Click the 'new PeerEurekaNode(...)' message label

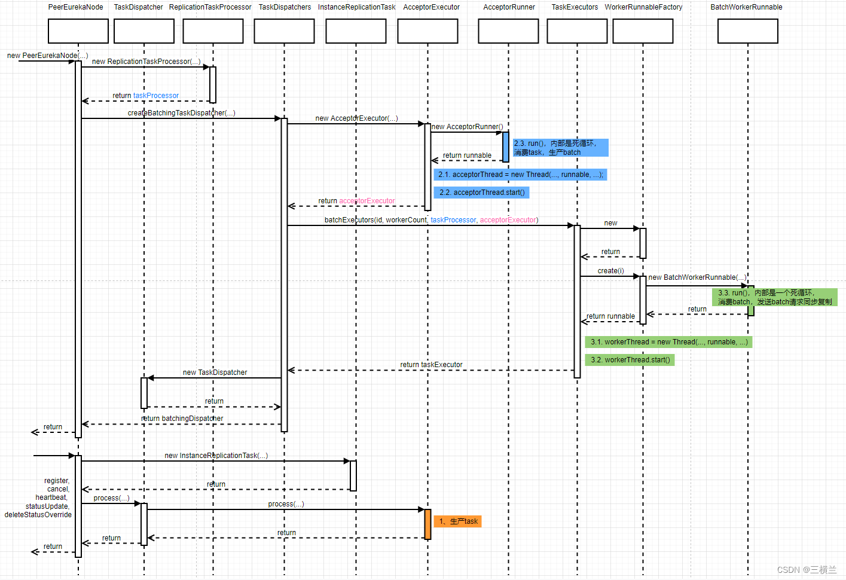47,56
